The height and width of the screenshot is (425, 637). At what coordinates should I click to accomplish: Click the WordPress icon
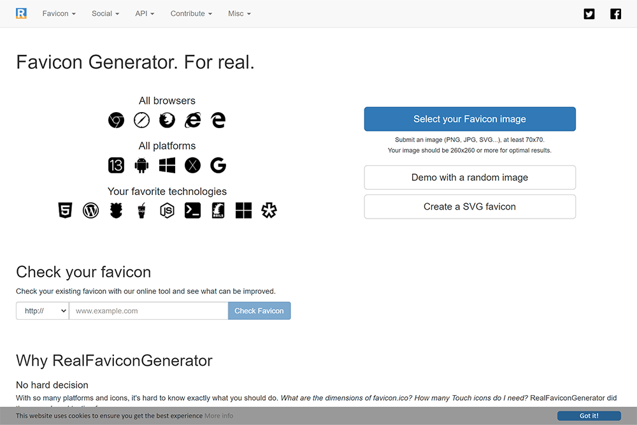pos(90,210)
